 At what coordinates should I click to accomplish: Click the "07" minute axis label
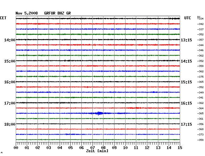tap(92, 148)
